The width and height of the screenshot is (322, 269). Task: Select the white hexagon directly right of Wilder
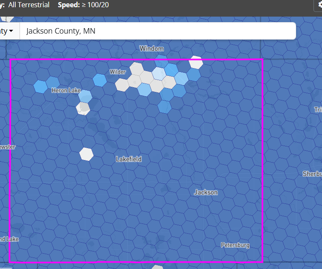(x=136, y=69)
